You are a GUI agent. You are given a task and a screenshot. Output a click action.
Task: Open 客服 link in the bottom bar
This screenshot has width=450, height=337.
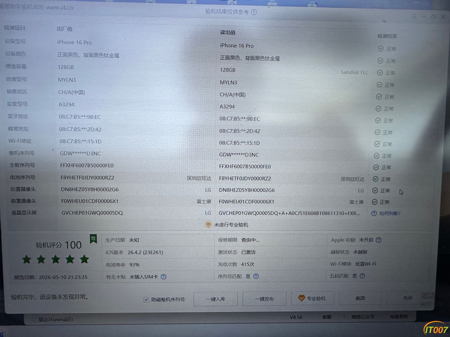coord(327,317)
